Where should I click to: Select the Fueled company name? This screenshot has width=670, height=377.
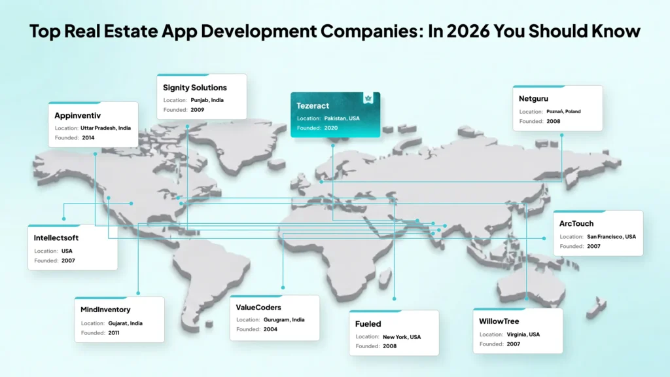368,324
